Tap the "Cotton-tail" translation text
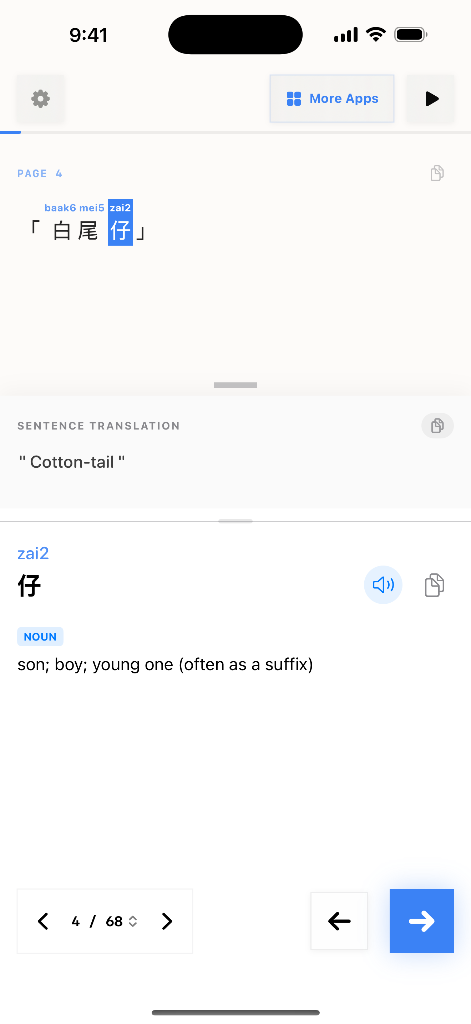The width and height of the screenshot is (471, 1024). click(72, 462)
